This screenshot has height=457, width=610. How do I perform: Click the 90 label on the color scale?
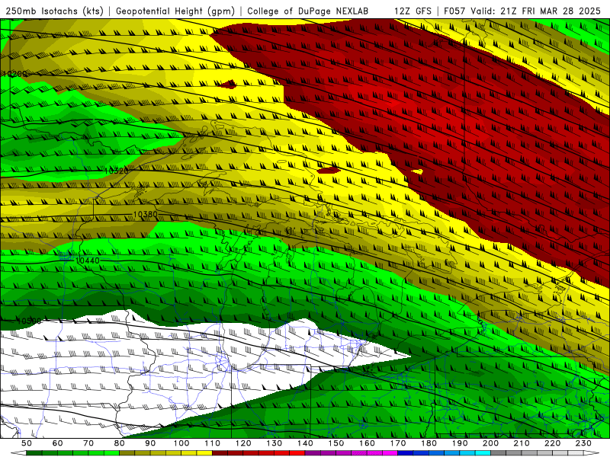[x=150, y=443]
